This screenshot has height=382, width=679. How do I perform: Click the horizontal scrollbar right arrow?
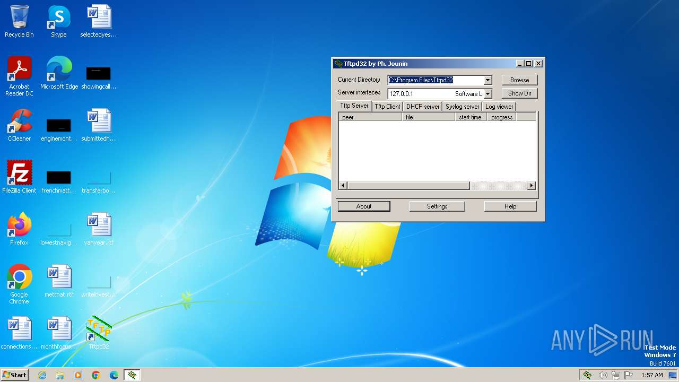click(532, 186)
